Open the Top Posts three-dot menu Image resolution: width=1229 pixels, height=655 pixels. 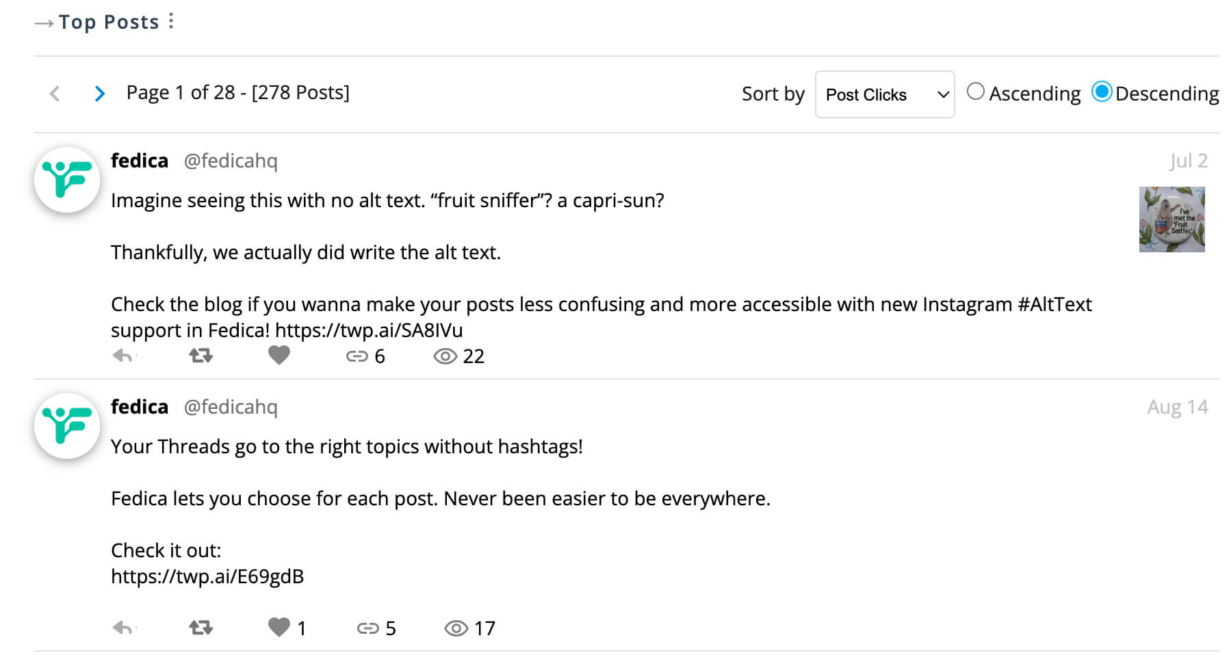(171, 21)
